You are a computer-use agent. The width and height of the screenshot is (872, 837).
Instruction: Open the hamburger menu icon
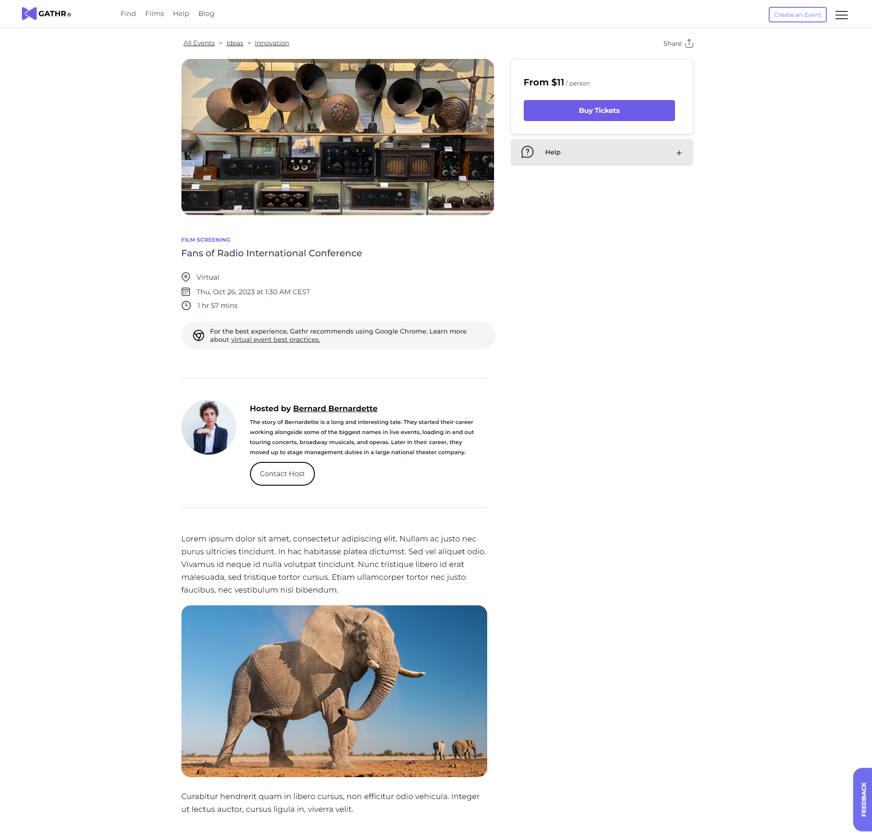point(841,15)
